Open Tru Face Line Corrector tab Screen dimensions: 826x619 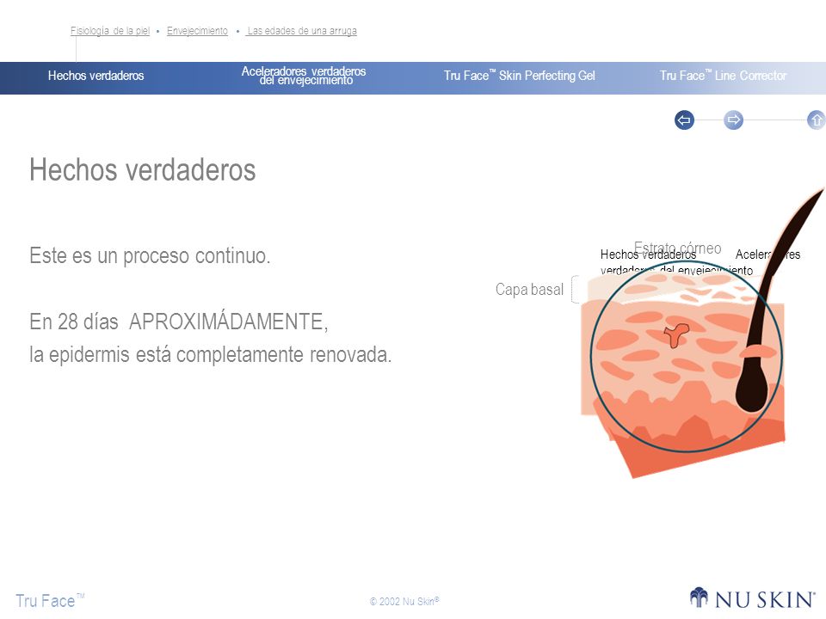tap(724, 76)
